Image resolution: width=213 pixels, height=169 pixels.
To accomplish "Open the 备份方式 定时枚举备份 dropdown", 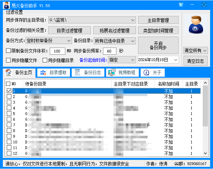I will 49,40.
